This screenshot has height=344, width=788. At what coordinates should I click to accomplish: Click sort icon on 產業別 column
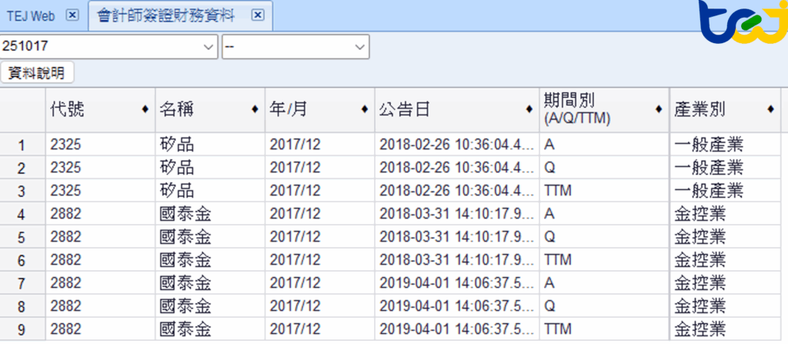tap(770, 110)
